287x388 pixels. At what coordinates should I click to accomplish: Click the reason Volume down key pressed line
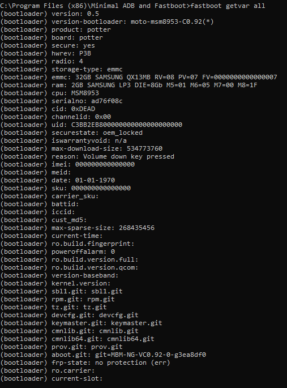pyautogui.click(x=87, y=156)
